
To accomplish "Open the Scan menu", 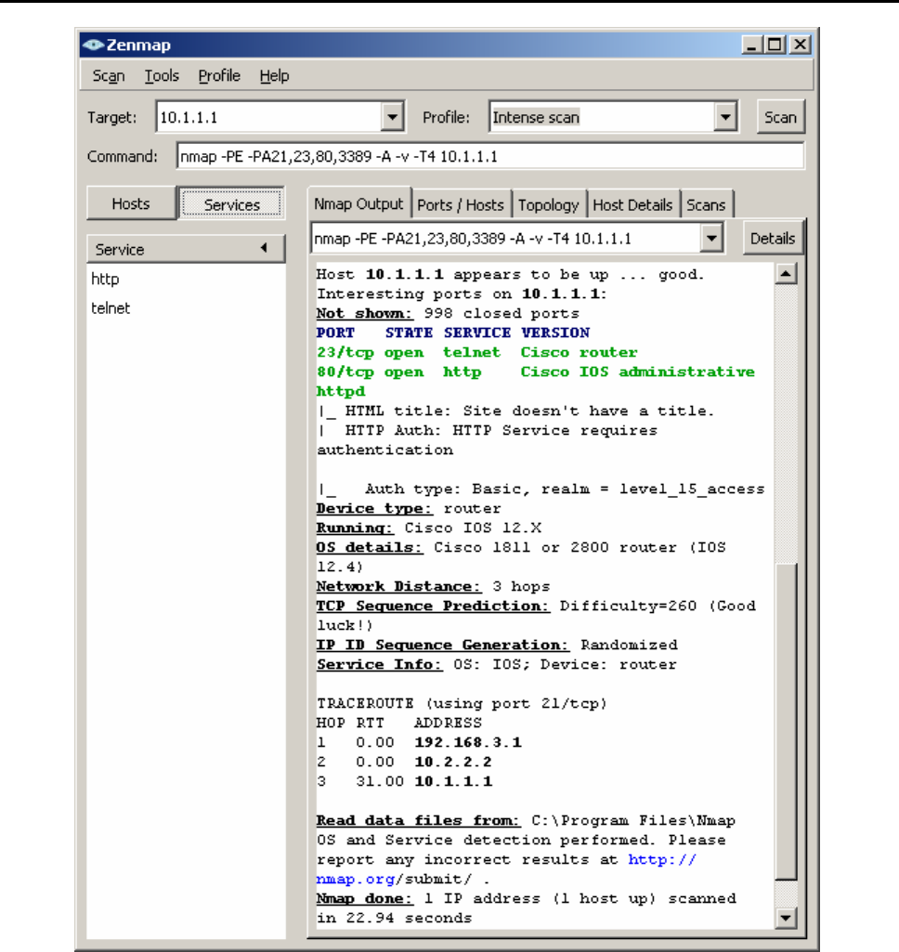I will pos(108,76).
